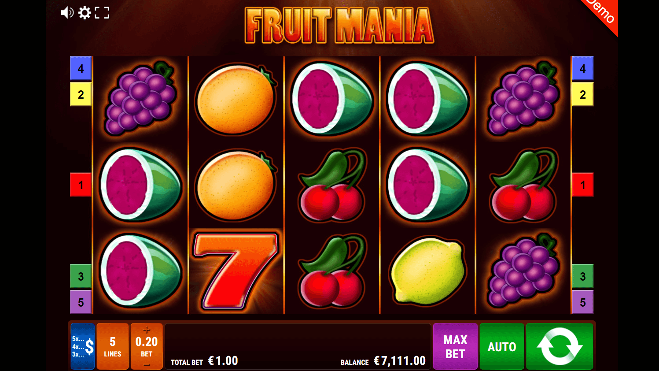Screen dimensions: 659x371
Task: Mute the game sound speaker icon
Action: (x=67, y=13)
